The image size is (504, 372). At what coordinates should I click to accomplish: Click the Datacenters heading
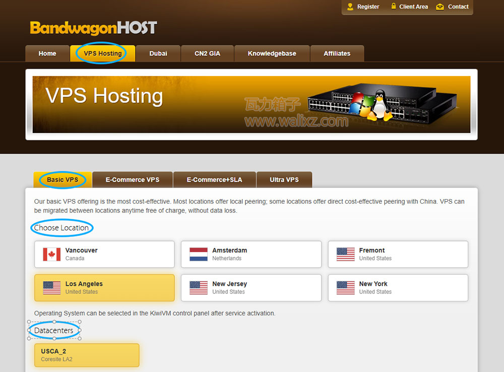(54, 330)
